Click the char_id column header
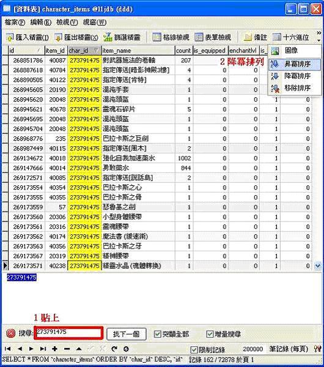The image size is (324, 367). tap(84, 50)
